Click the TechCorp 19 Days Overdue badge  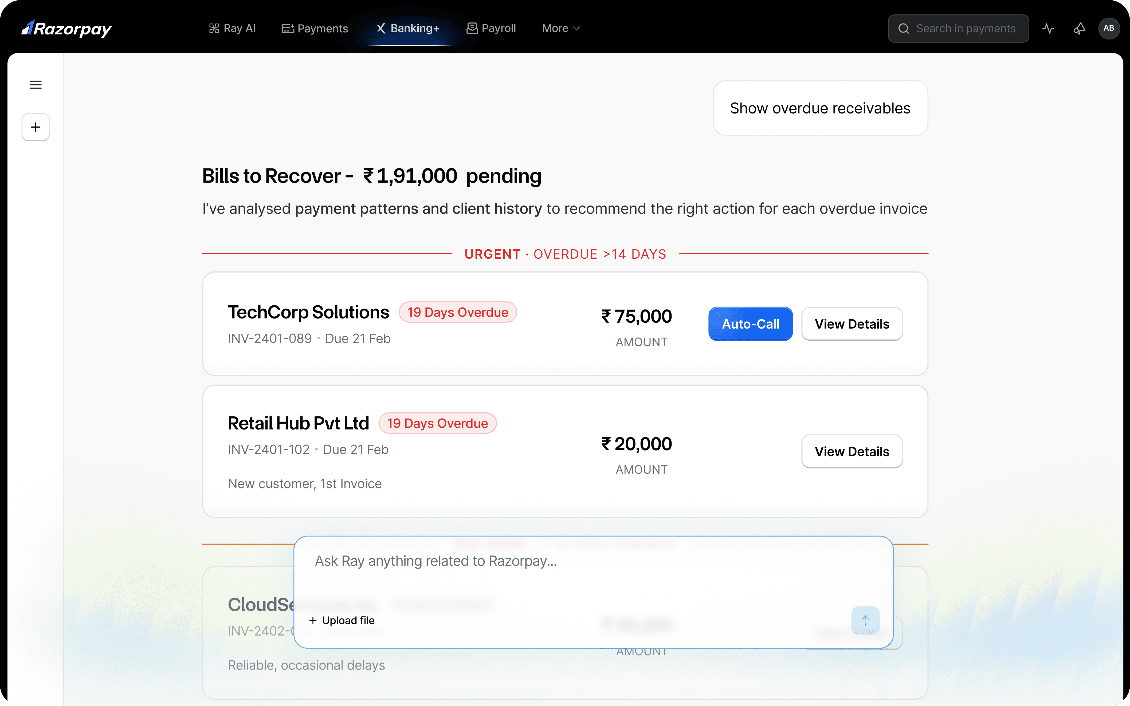[458, 312]
